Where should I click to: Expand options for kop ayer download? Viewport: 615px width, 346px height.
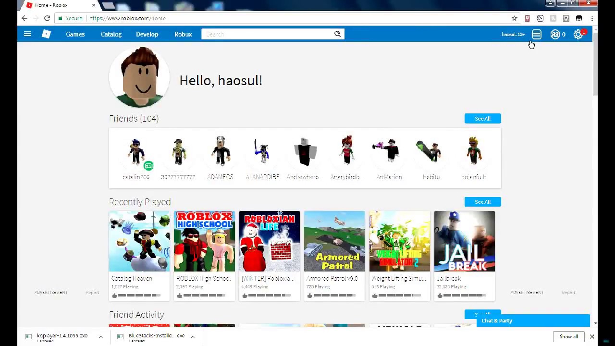click(x=100, y=337)
